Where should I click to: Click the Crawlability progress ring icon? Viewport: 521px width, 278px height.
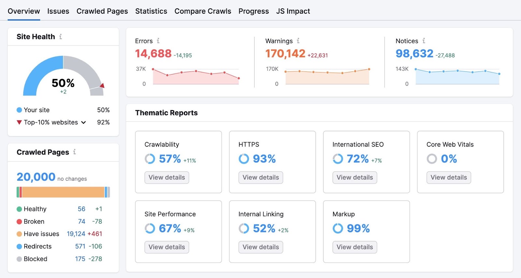point(150,159)
